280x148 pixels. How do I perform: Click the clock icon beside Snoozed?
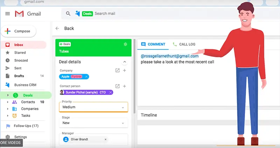7,60
